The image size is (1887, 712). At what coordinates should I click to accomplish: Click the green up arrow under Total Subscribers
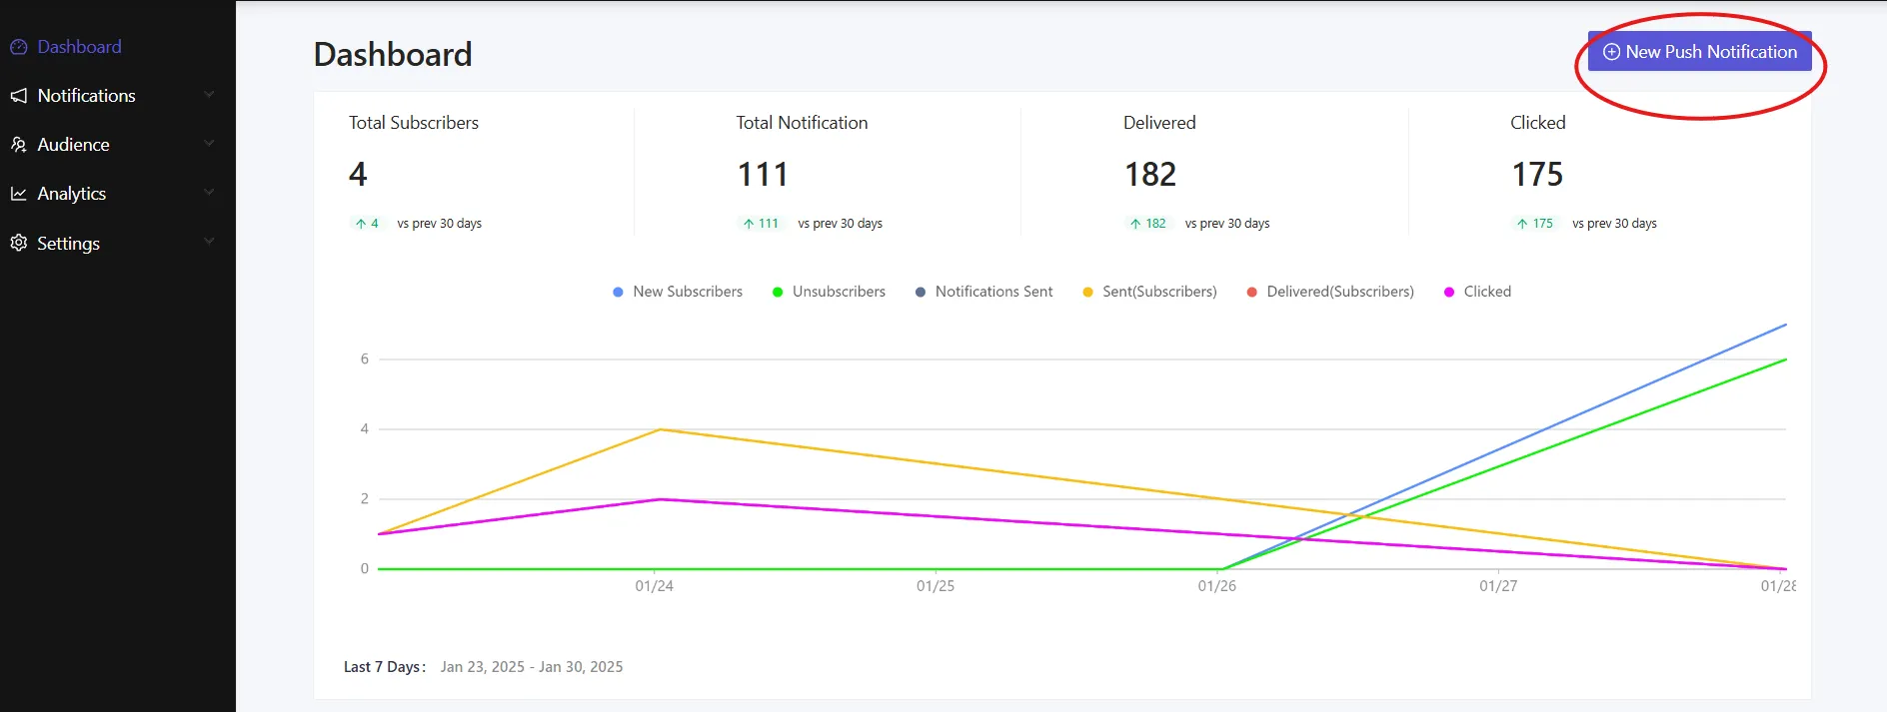tap(361, 224)
